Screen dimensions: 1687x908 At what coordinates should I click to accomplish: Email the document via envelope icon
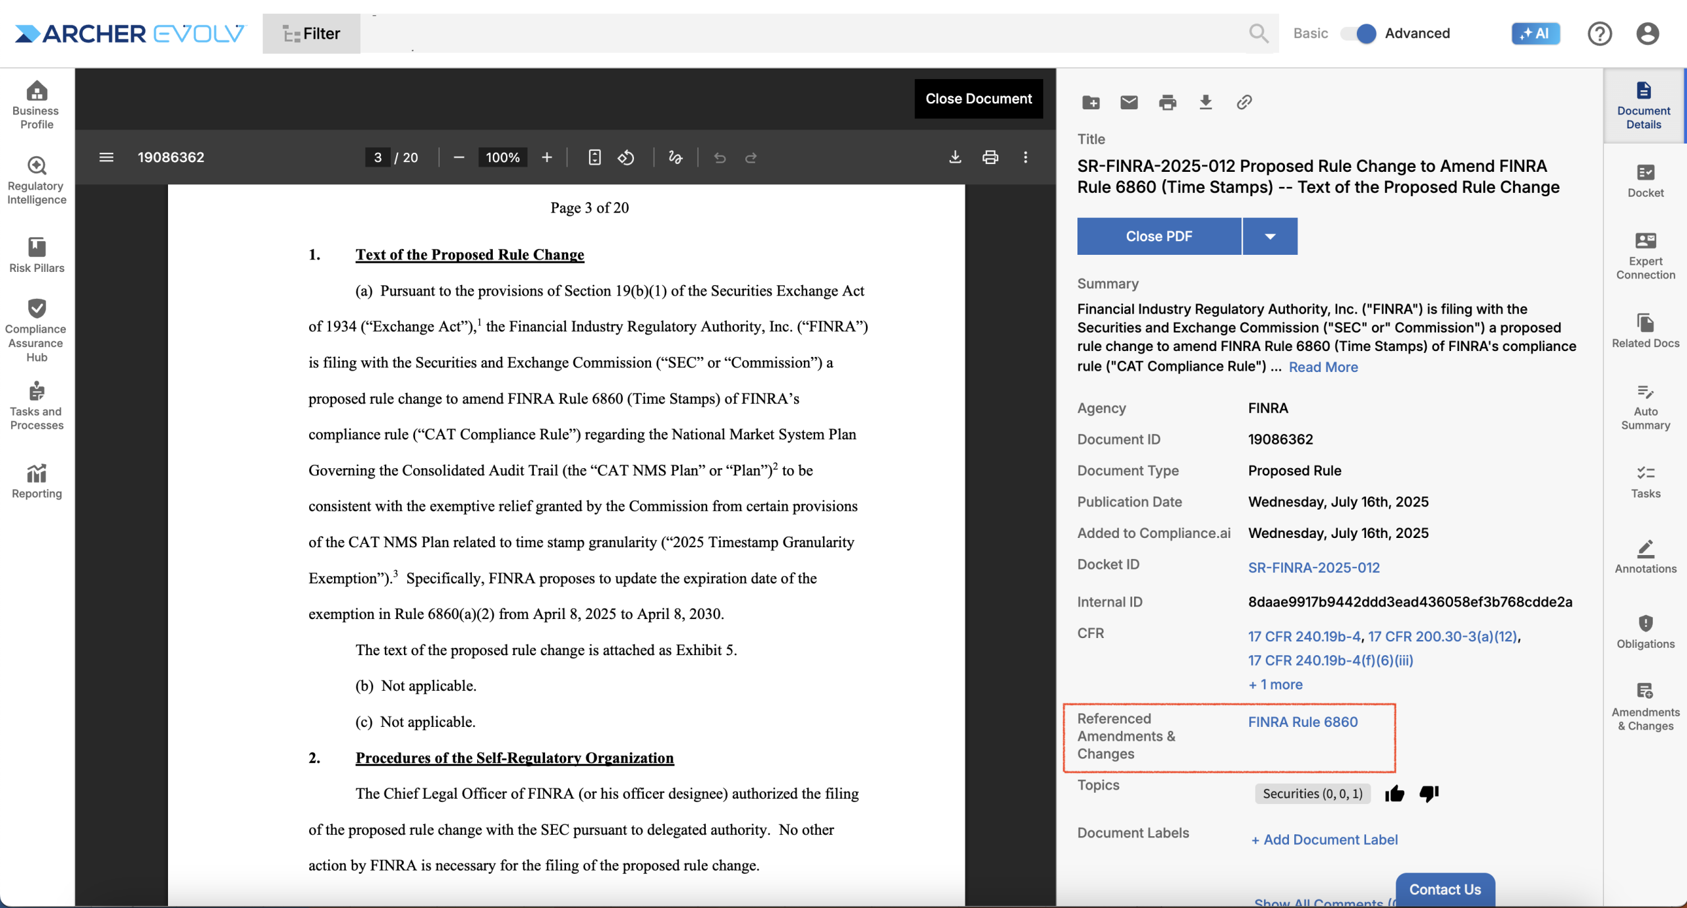coord(1129,102)
